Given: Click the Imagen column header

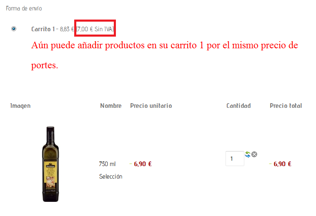Looking at the screenshot, I should 20,106.
